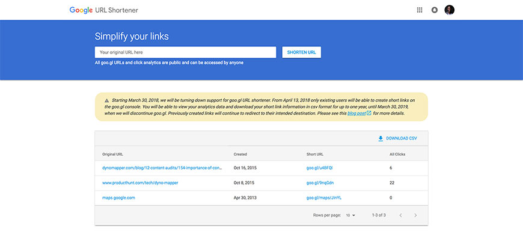This screenshot has height=238, width=523.
Task: Open short URL goo.gl/u48FQI
Action: (319, 168)
